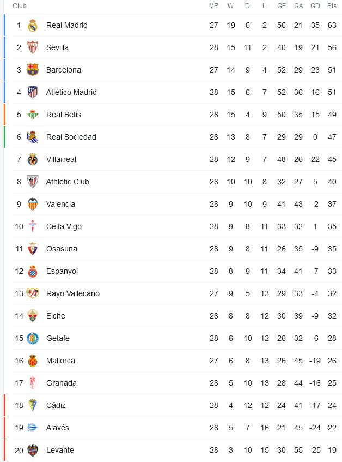The image size is (342, 462).
Task: Open the Celta Vigo team link
Action: [64, 226]
